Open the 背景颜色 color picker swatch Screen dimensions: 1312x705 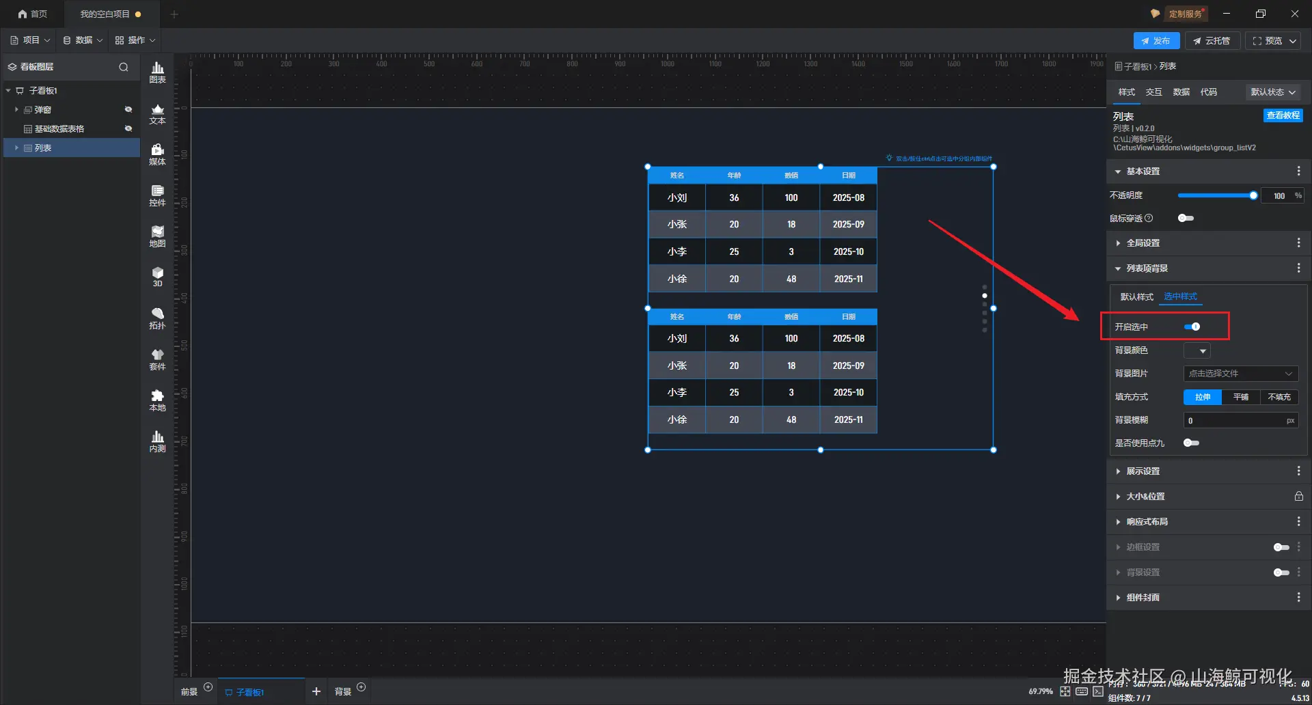(x=1197, y=350)
